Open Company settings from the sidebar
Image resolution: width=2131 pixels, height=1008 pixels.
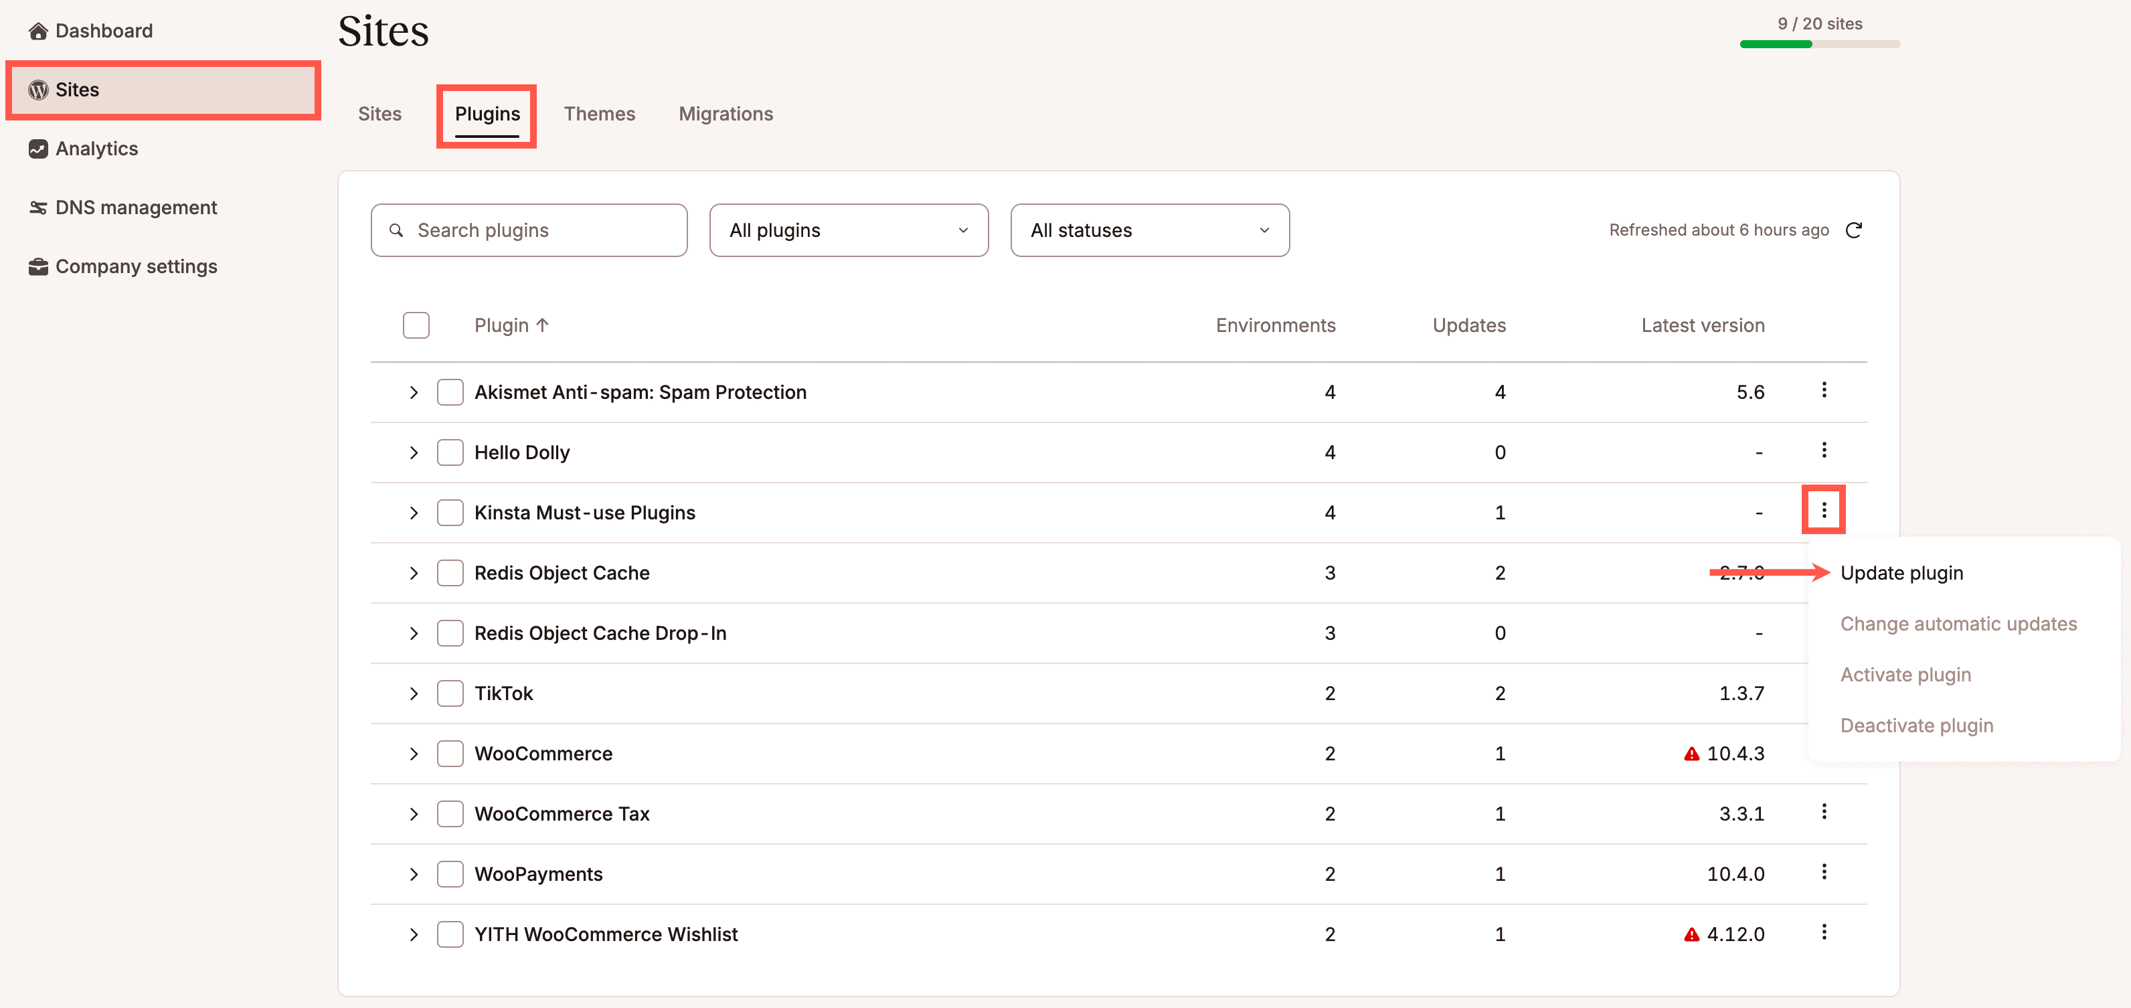tap(136, 266)
